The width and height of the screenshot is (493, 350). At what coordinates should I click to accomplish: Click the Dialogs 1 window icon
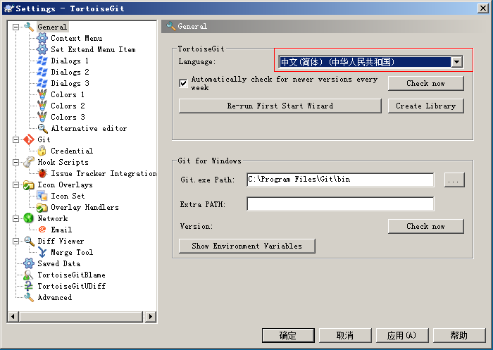tap(42, 61)
